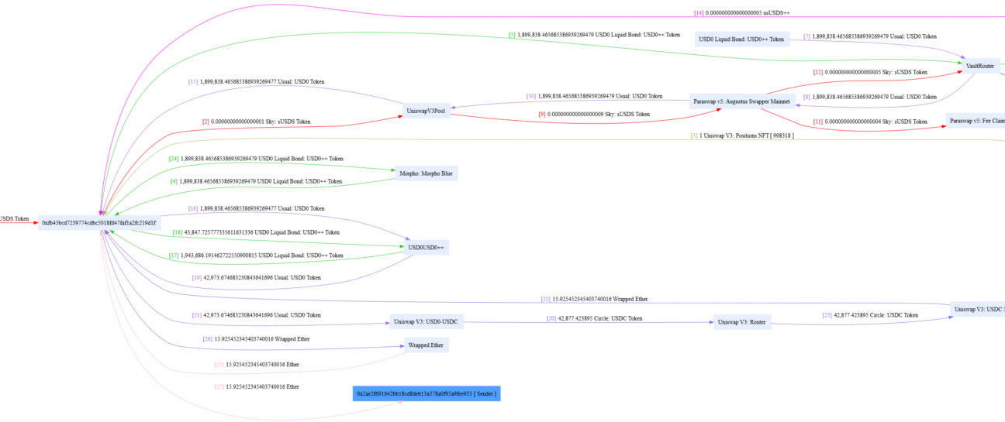Screen dimensions: 1005x422
Task: Click the VaultRouter node
Action: click(x=980, y=67)
